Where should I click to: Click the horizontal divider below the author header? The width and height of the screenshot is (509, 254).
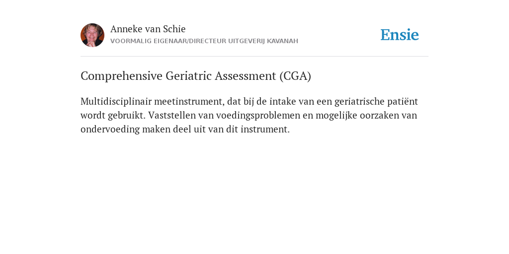(254, 57)
